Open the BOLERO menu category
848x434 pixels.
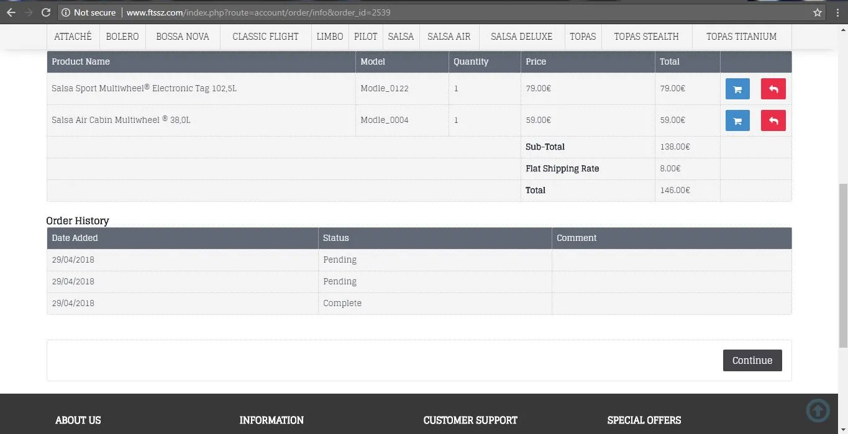point(122,36)
